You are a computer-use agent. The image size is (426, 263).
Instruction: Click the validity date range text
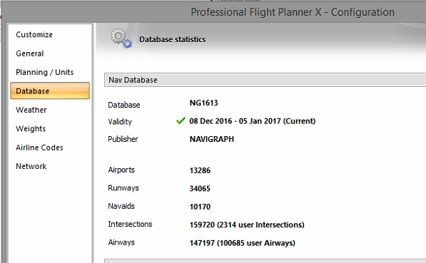(253, 121)
